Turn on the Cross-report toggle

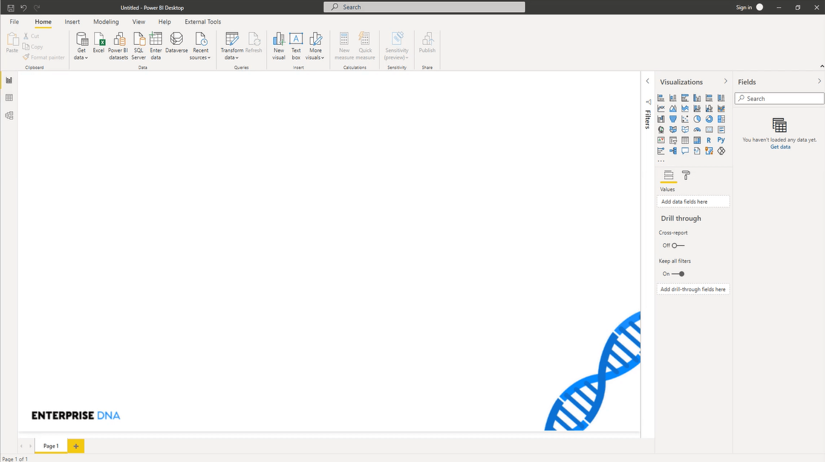(x=678, y=245)
